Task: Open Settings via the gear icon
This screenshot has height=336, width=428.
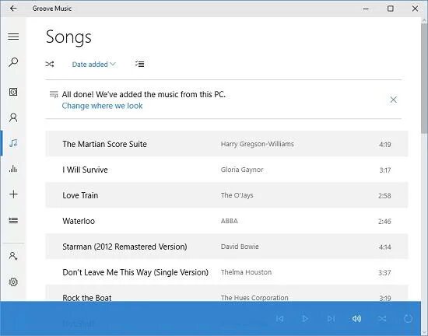Action: (x=13, y=282)
